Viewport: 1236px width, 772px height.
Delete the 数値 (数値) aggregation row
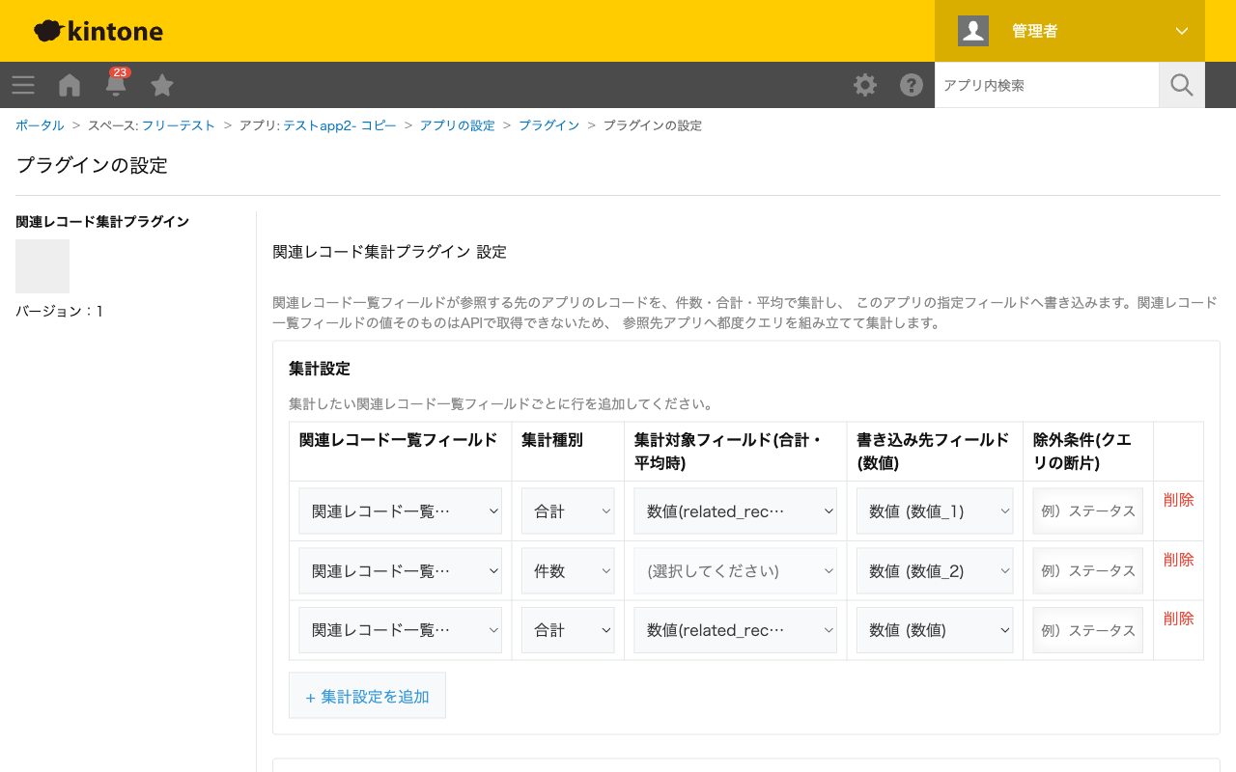point(1179,619)
